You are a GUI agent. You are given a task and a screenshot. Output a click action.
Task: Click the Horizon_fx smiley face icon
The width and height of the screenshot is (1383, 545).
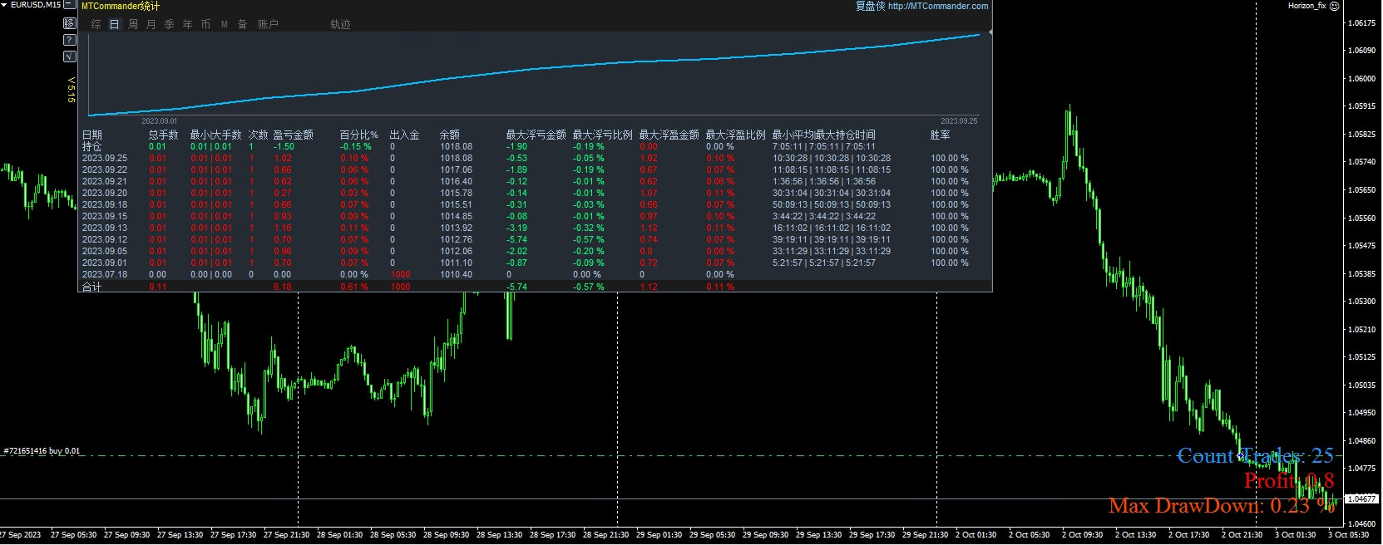(1334, 6)
